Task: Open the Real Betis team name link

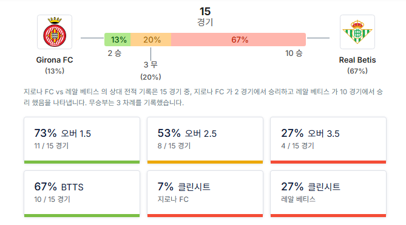Action: point(357,60)
